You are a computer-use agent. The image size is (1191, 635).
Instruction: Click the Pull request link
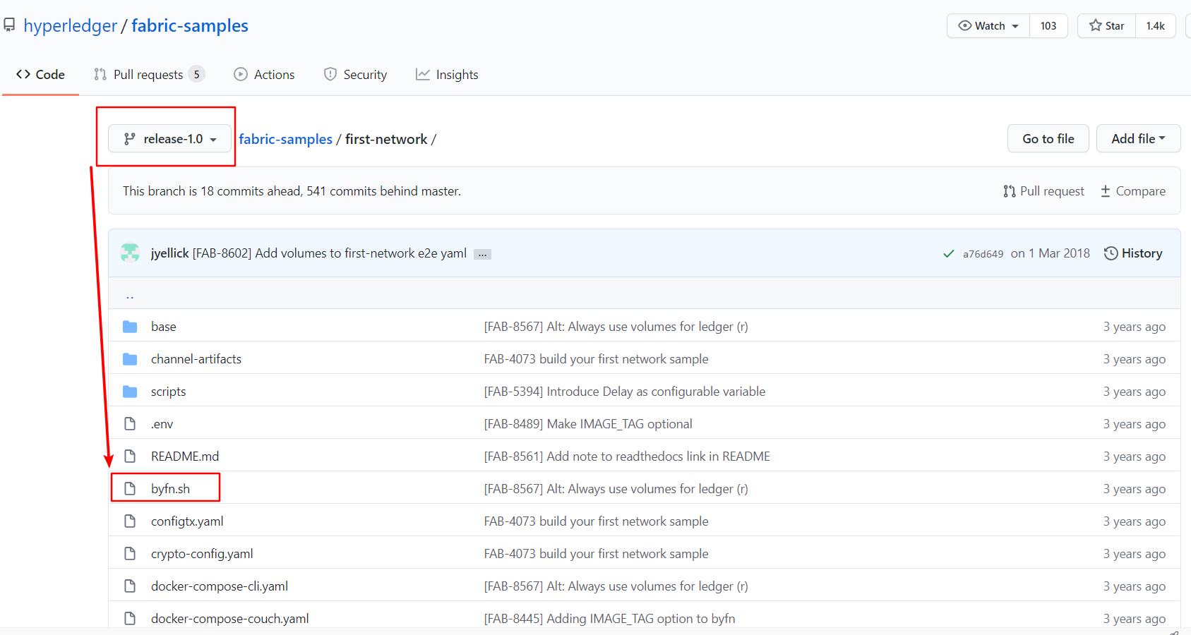coord(1043,191)
